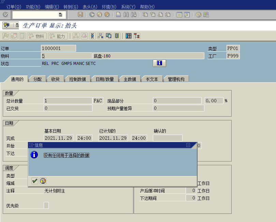Click the documents icon
The image size is (276, 222).
[109, 36]
